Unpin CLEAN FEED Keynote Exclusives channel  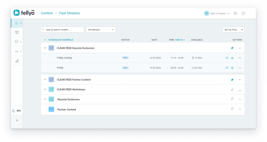pyautogui.click(x=232, y=48)
